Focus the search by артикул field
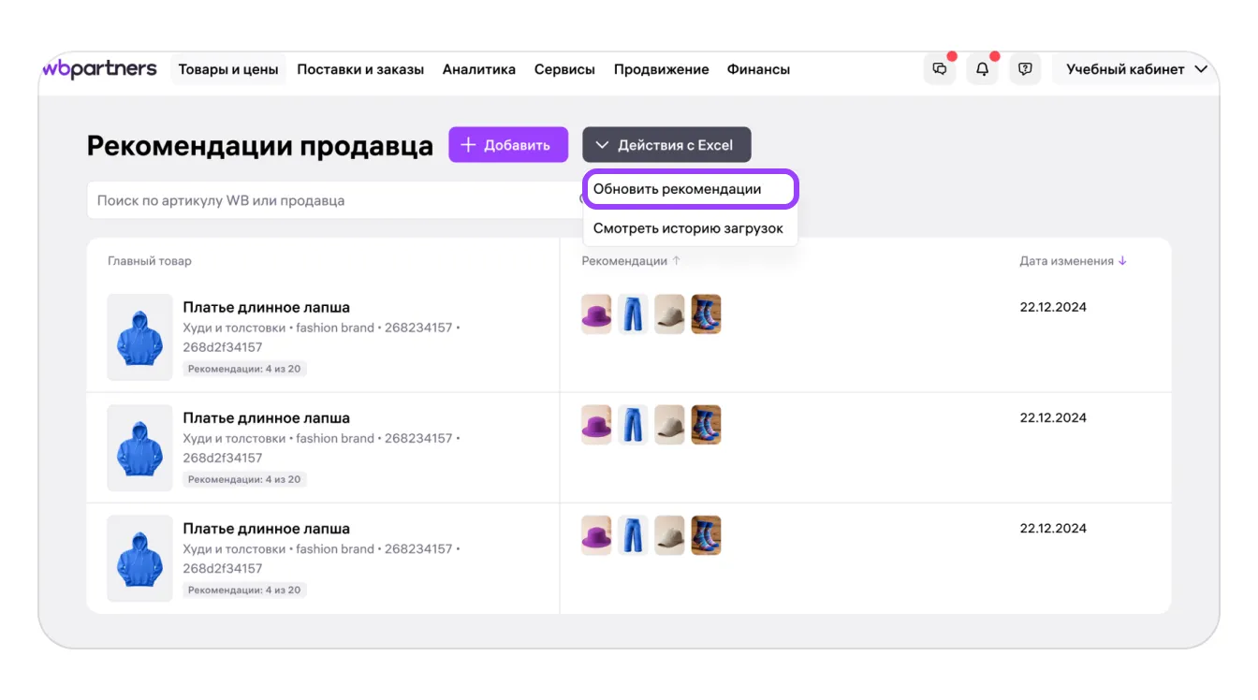This screenshot has width=1258, height=700. click(328, 200)
